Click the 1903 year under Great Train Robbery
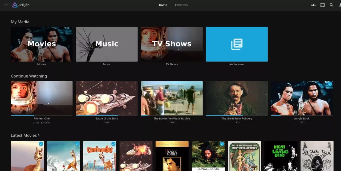The height and width of the screenshot is (171, 341). [x=237, y=123]
